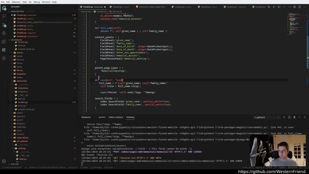Open the Search view in activity bar

(x=4, y=16)
